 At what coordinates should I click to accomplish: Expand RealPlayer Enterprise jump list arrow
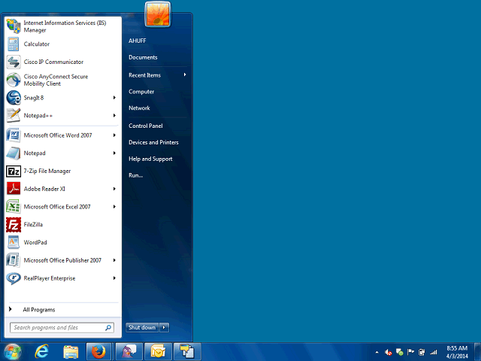114,278
